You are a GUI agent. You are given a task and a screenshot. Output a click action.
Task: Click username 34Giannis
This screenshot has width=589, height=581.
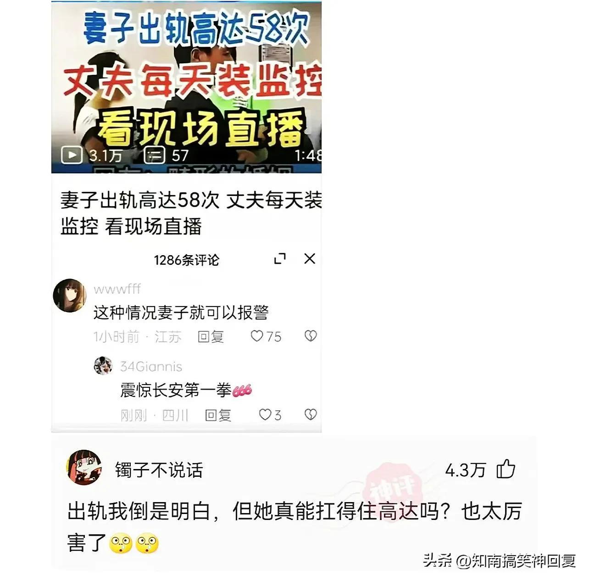click(151, 366)
